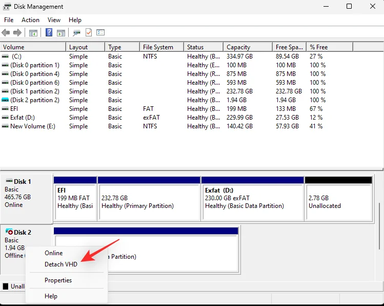The width and height of the screenshot is (384, 306).
Task: Click the settings list toolbar icon
Action: (x=100, y=32)
